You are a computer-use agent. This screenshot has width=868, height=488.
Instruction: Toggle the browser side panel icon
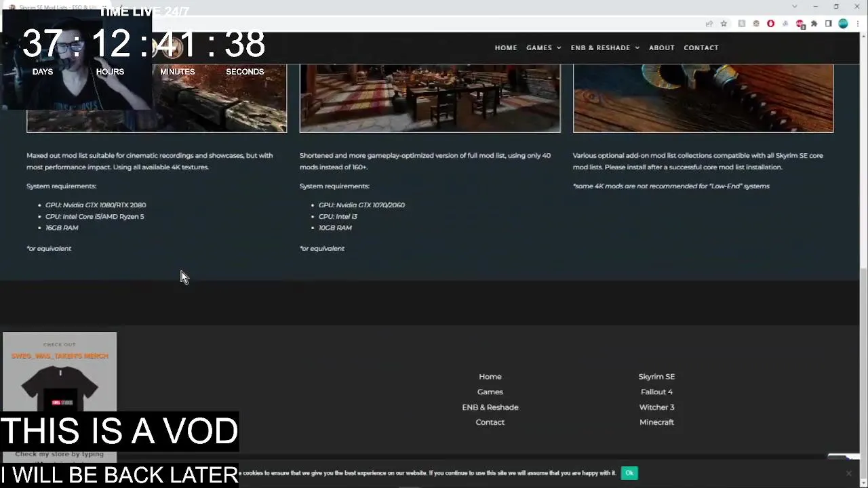pyautogui.click(x=828, y=24)
